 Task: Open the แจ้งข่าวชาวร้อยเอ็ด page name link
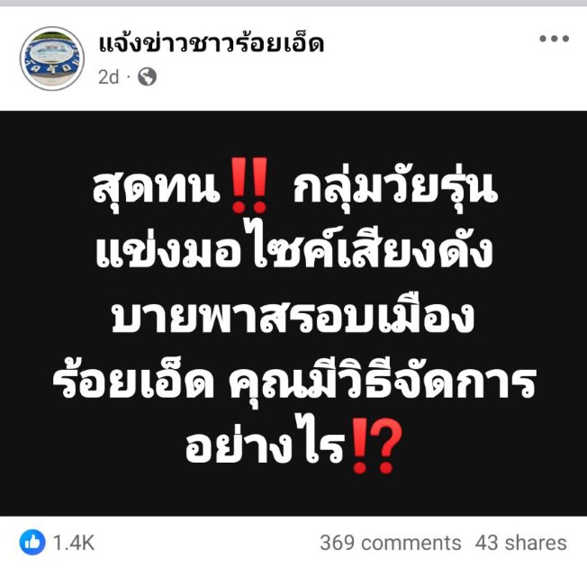212,43
